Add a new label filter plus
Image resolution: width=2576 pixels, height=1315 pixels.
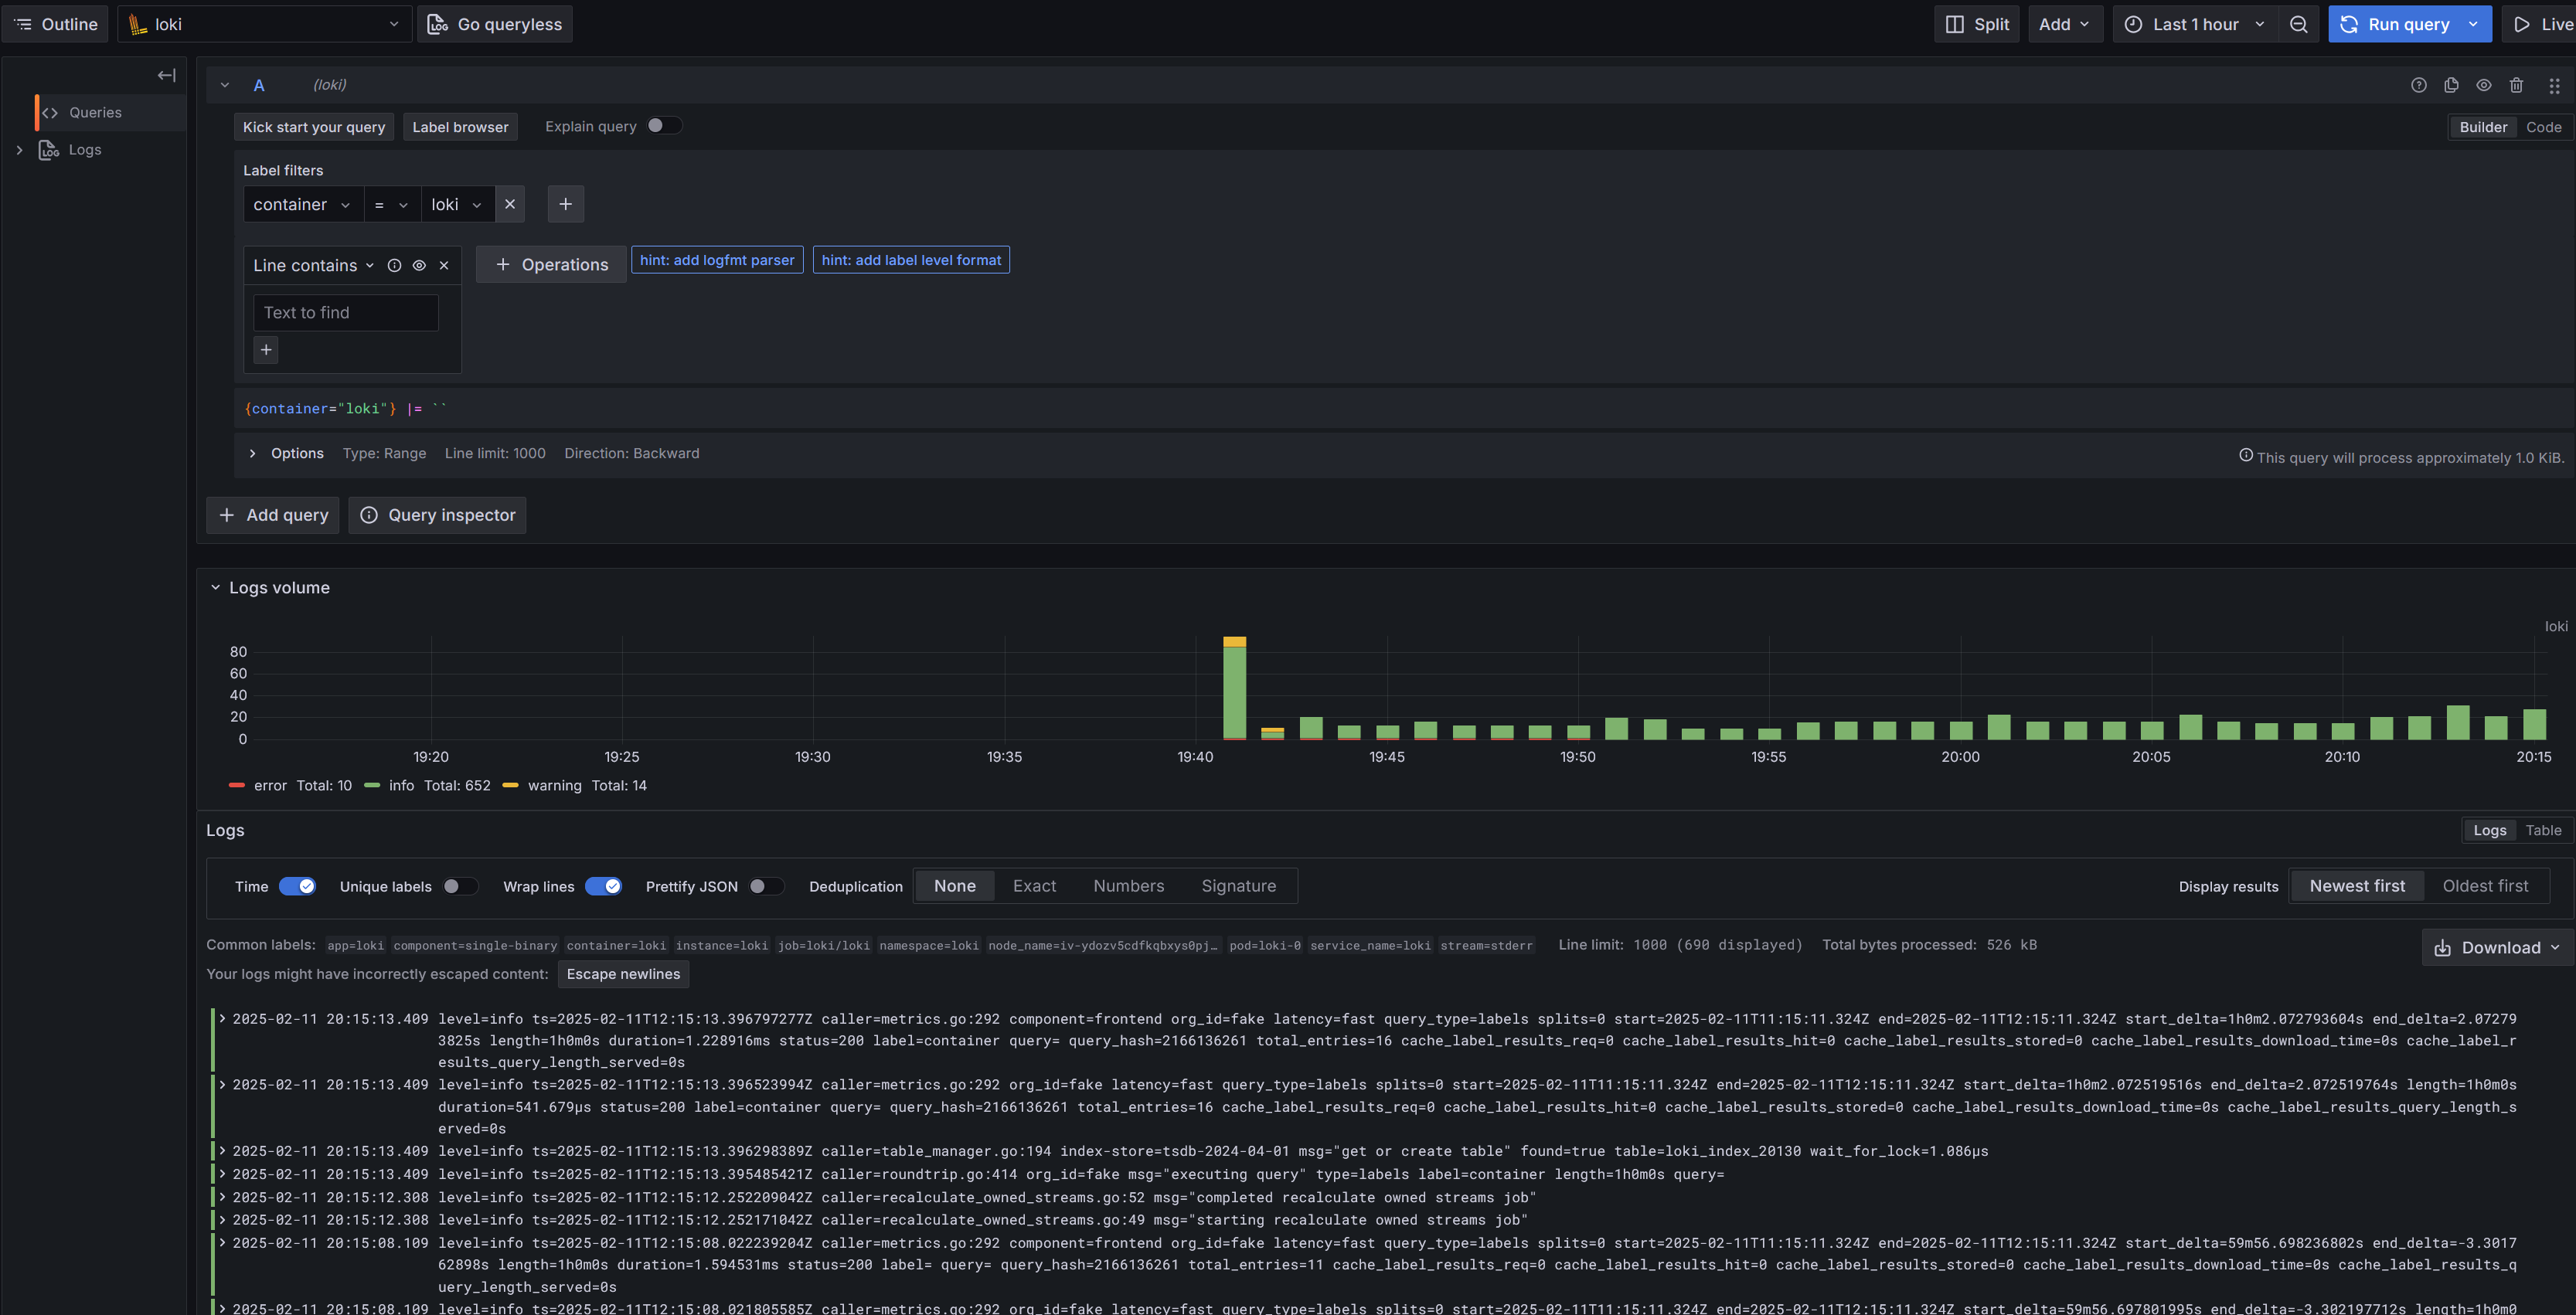(565, 204)
